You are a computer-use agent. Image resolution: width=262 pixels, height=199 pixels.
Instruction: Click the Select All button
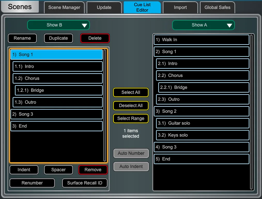click(131, 92)
